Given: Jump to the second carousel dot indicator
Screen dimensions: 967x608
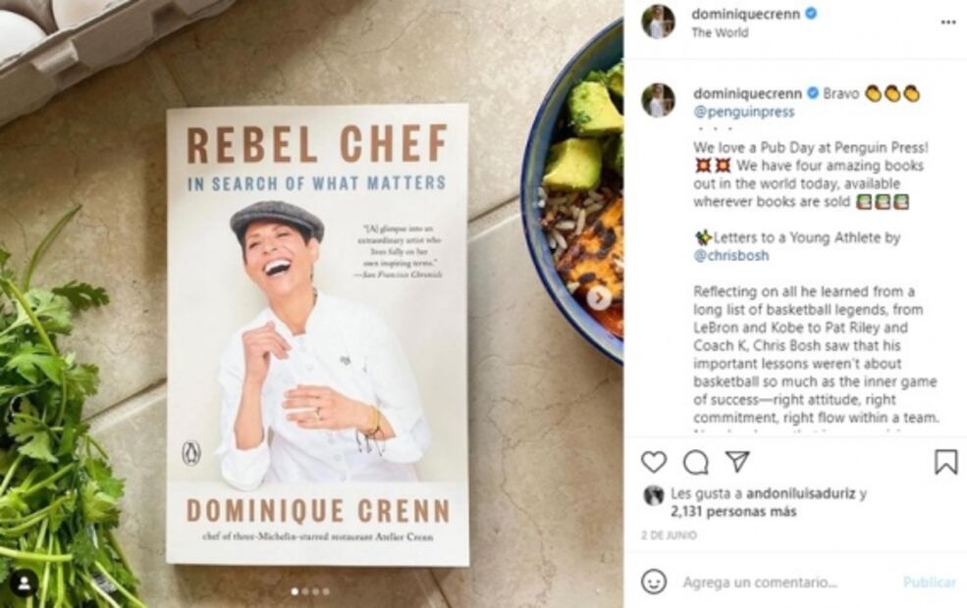Looking at the screenshot, I should tap(305, 591).
